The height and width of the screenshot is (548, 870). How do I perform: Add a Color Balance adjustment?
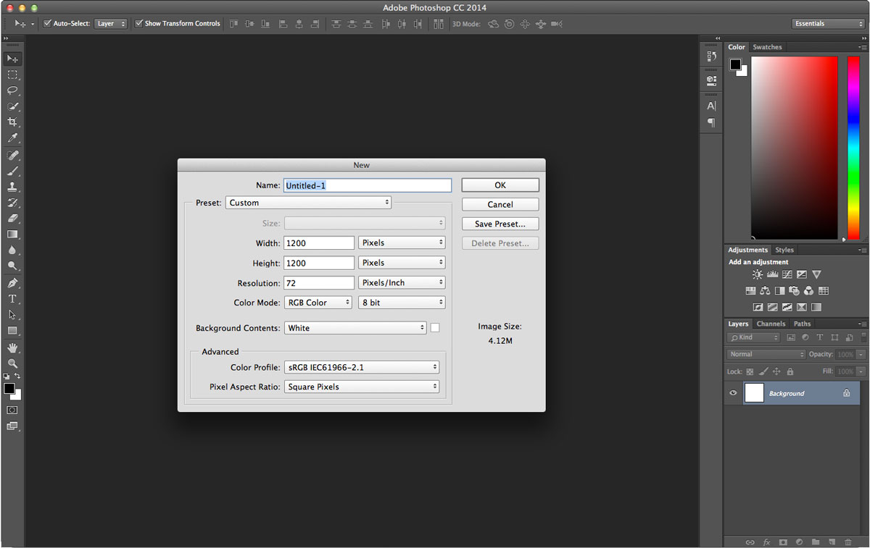765,291
